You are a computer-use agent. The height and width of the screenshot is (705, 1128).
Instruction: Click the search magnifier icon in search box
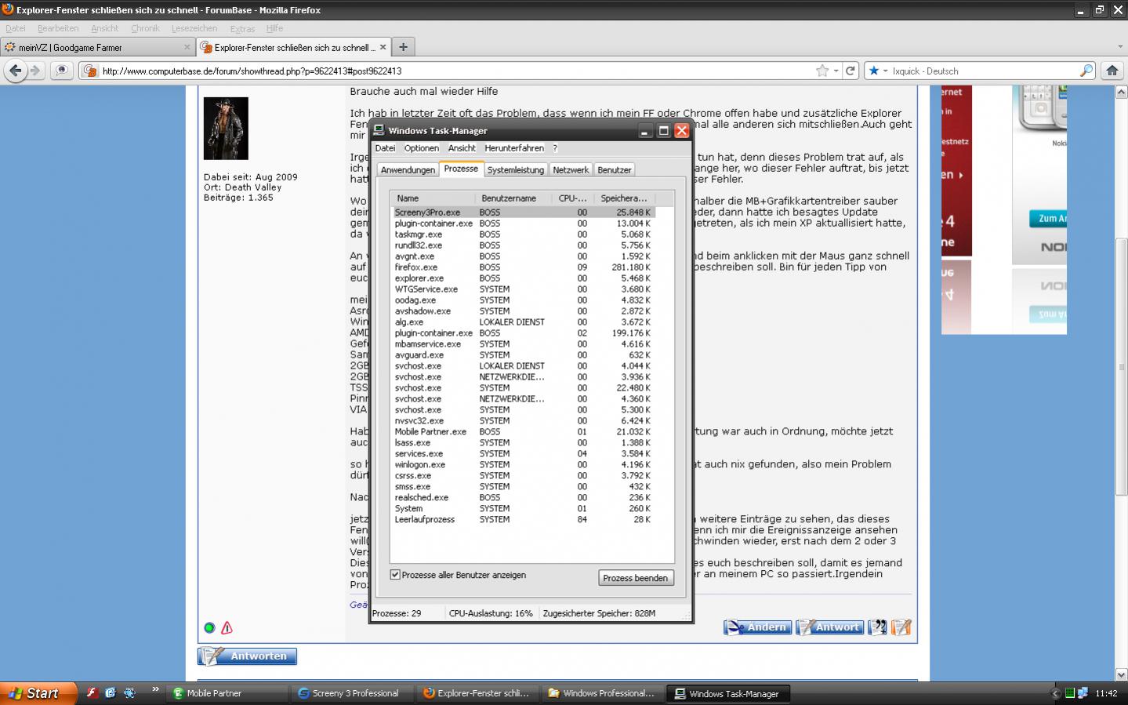coord(1086,71)
